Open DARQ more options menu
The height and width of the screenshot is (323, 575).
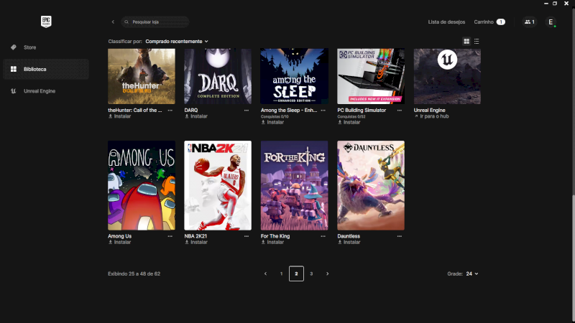247,111
